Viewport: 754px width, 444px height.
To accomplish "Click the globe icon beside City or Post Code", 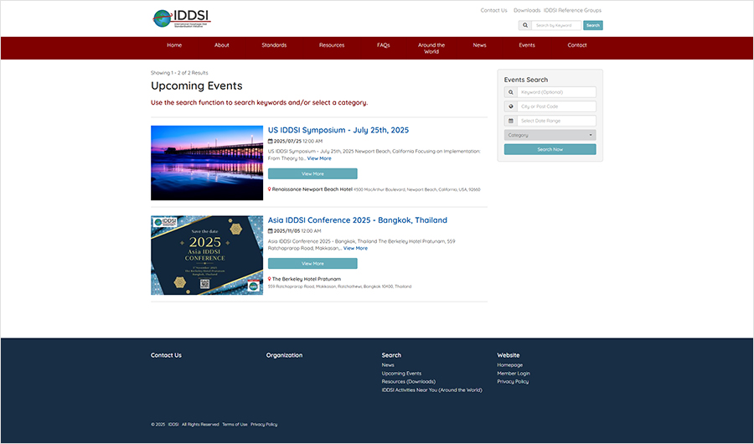I will [511, 106].
